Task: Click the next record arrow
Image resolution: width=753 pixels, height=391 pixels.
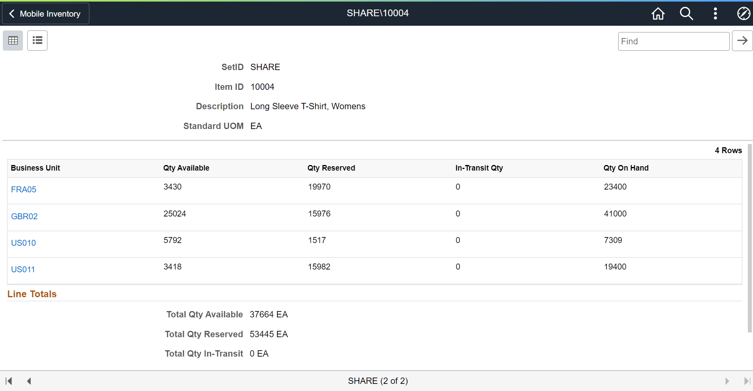Action: point(727,380)
